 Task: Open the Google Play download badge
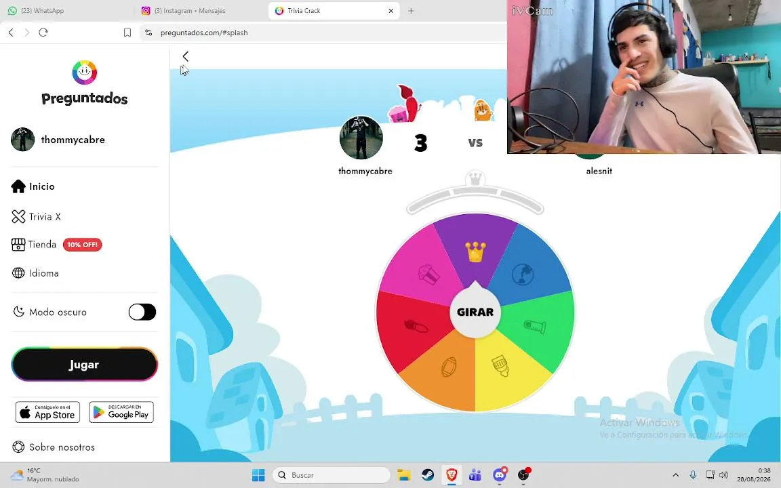[x=121, y=412]
